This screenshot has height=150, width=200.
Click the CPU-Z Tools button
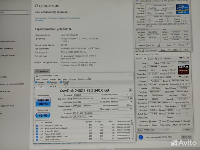(163, 50)
